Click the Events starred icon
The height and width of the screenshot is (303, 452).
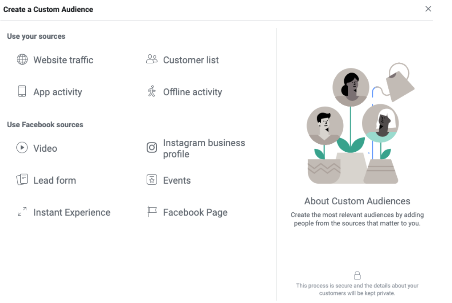(151, 180)
